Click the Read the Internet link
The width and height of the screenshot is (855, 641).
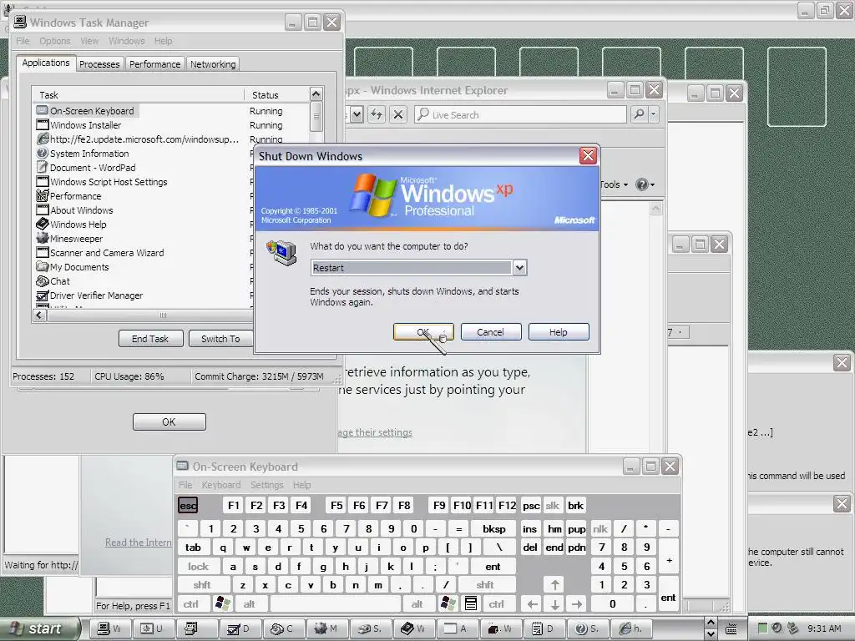(138, 543)
